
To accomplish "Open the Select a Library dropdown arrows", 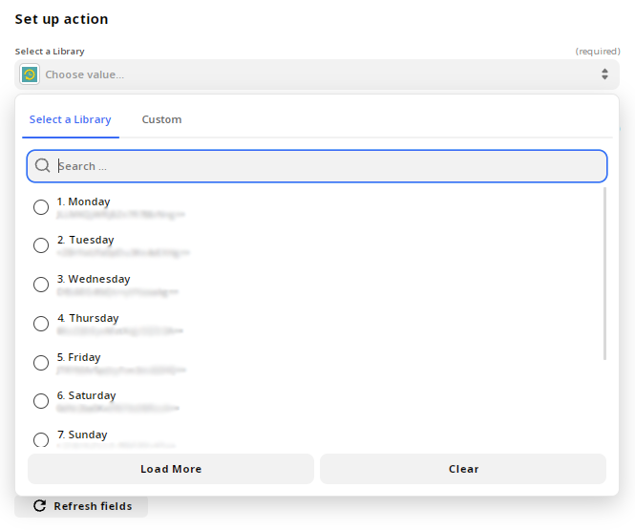I will pyautogui.click(x=604, y=74).
